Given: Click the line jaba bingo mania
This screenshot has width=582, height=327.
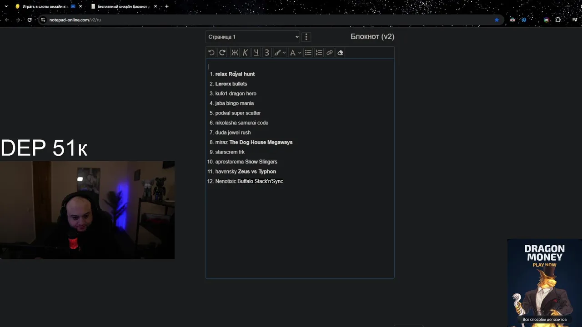Looking at the screenshot, I should click(x=234, y=103).
